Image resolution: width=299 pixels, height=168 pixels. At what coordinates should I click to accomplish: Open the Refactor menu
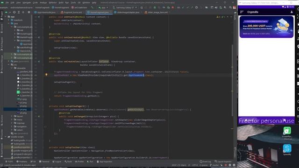coord(53,3)
